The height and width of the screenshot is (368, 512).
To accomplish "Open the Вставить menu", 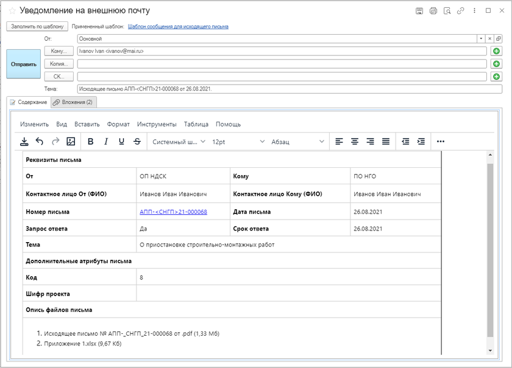I will [87, 124].
